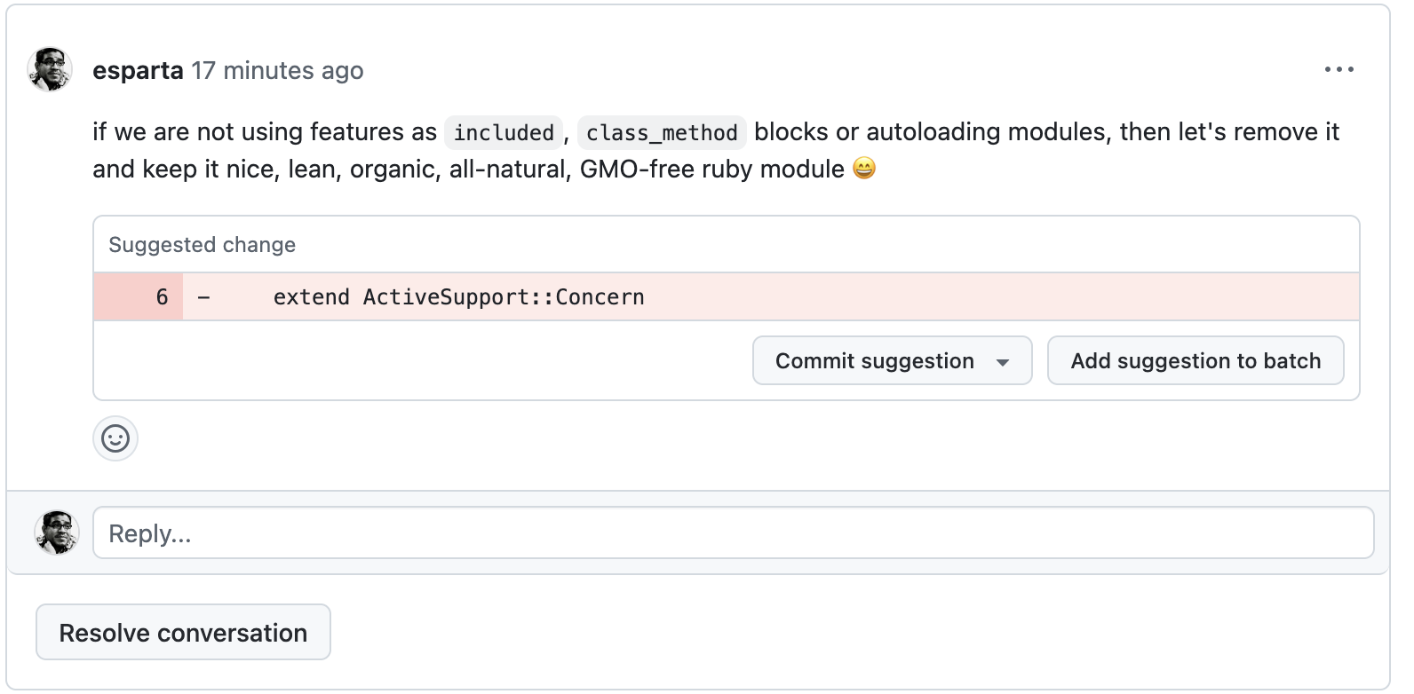The height and width of the screenshot is (694, 1414).
Task: Click esparta's avatar beside the comment header
Action: point(50,70)
